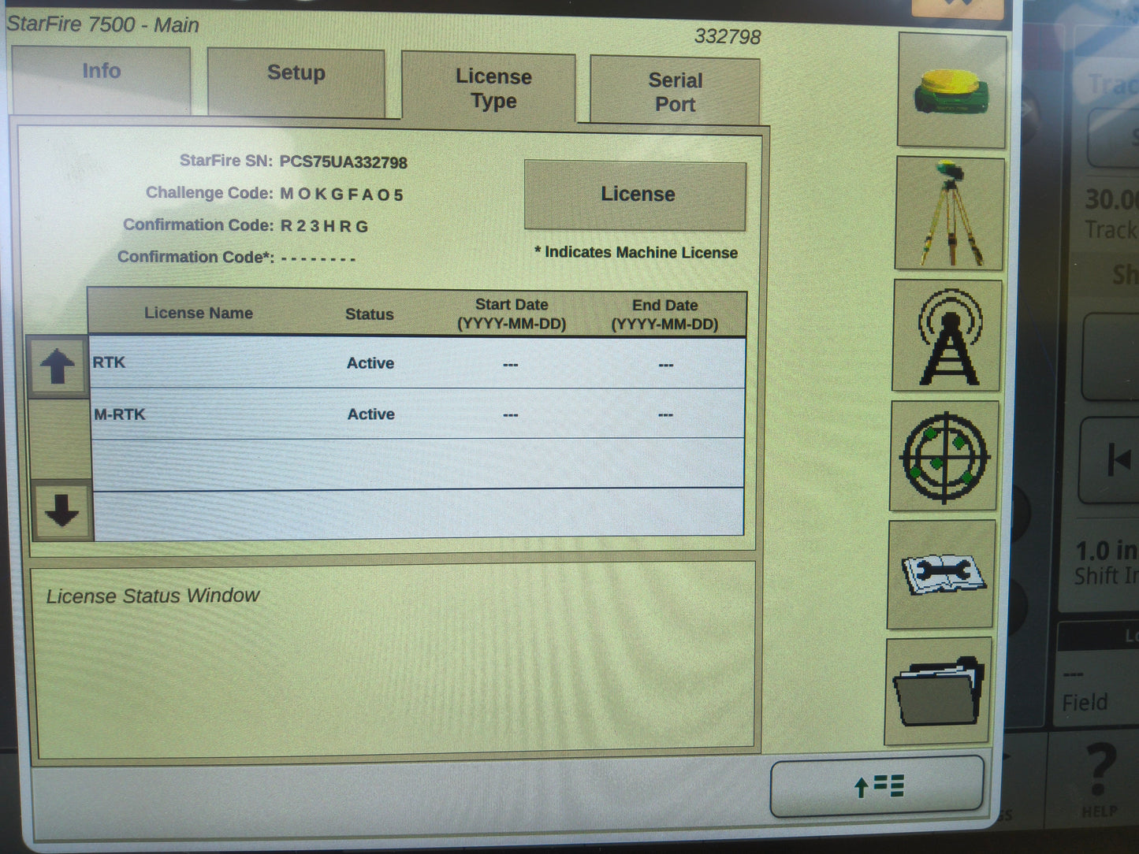This screenshot has width=1139, height=854.
Task: Open the RTK base station tripod icon
Action: coord(949,213)
